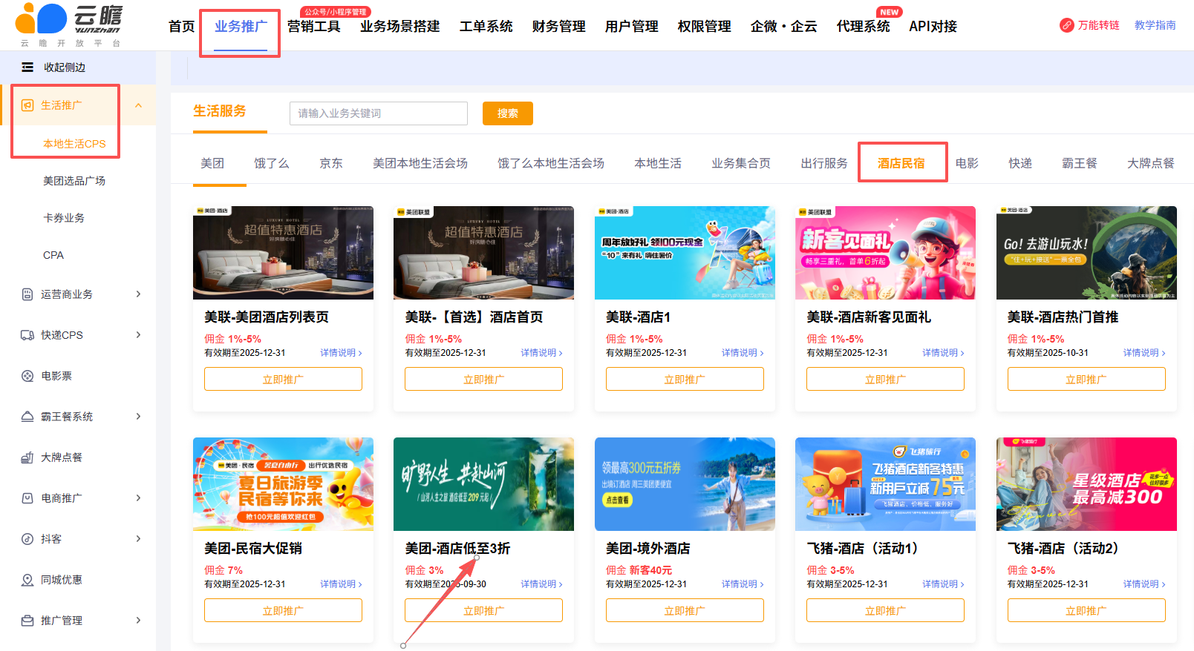Screen dimensions: 1194x651
Task: Click the collapse sidebar hamburger icon
Action: (x=27, y=67)
